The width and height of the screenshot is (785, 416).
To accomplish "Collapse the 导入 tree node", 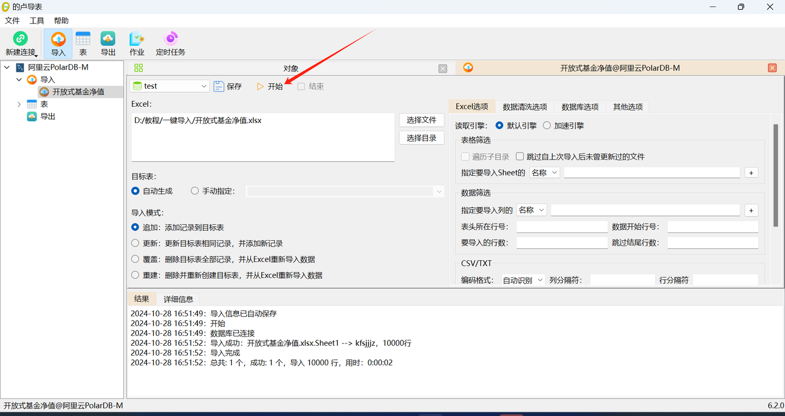I will click(x=19, y=79).
